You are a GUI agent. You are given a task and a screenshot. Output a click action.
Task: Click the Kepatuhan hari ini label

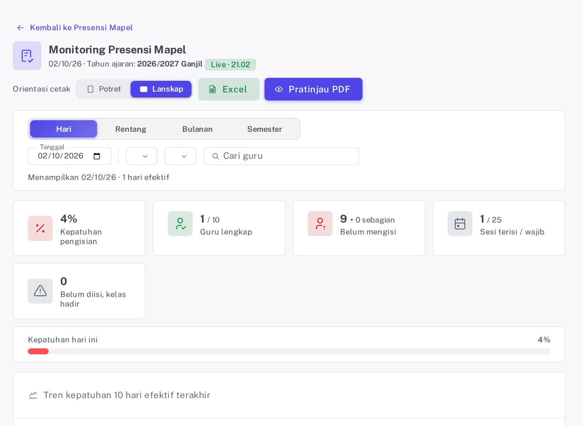tap(63, 340)
